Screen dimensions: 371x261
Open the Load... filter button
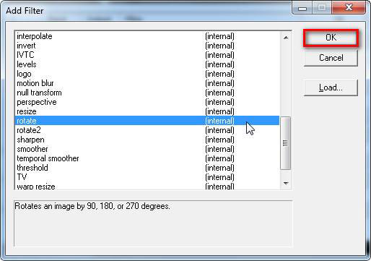pos(331,87)
